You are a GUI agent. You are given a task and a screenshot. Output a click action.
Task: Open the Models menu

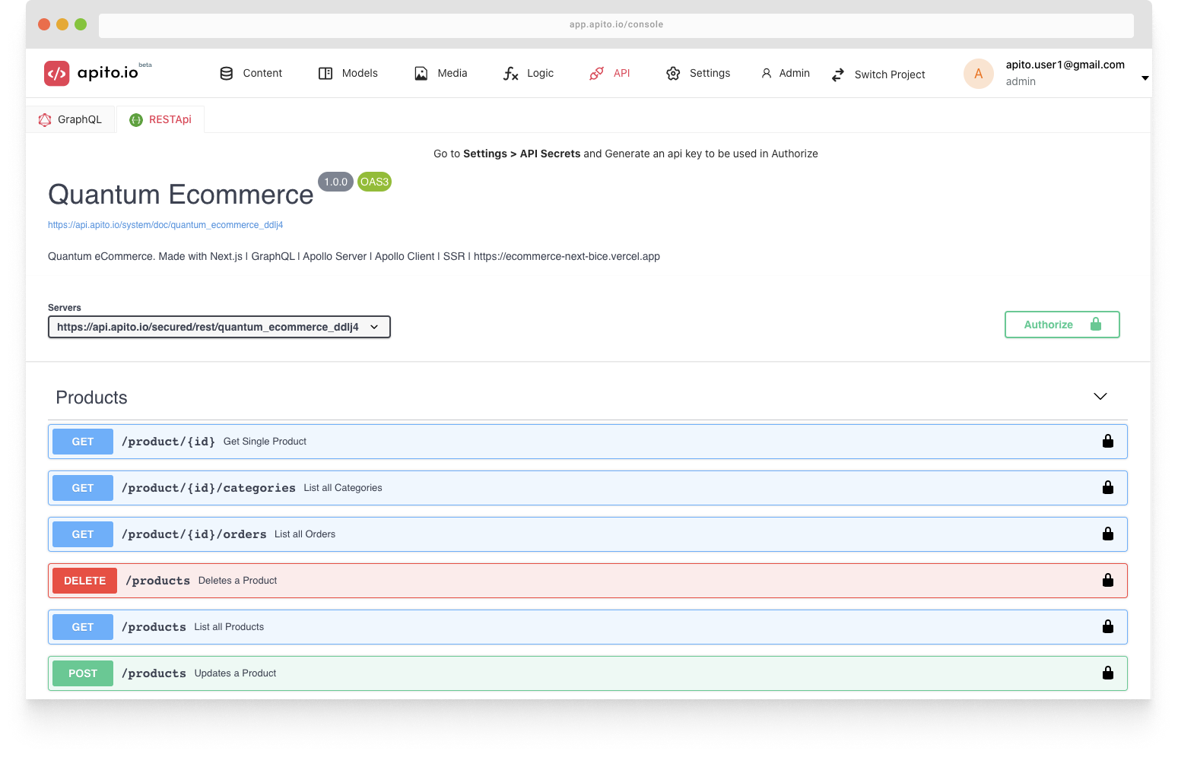click(x=360, y=74)
